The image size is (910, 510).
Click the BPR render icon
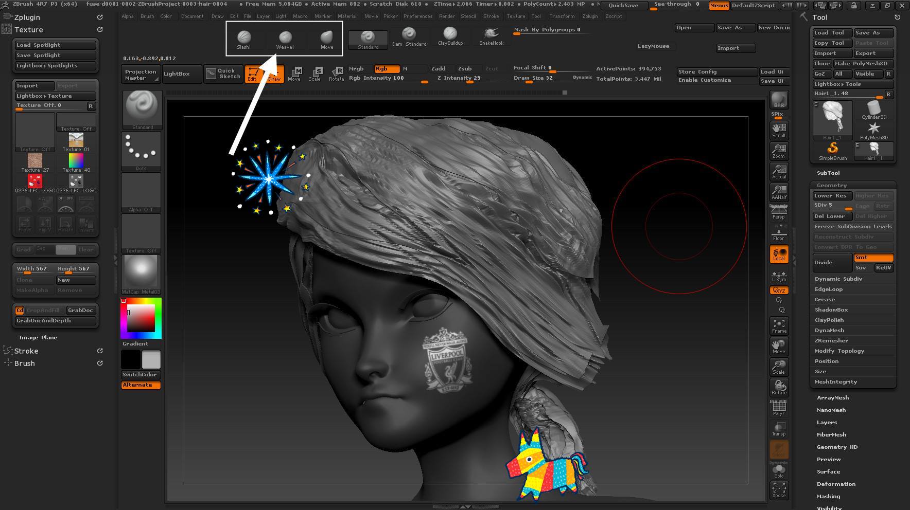pyautogui.click(x=779, y=100)
